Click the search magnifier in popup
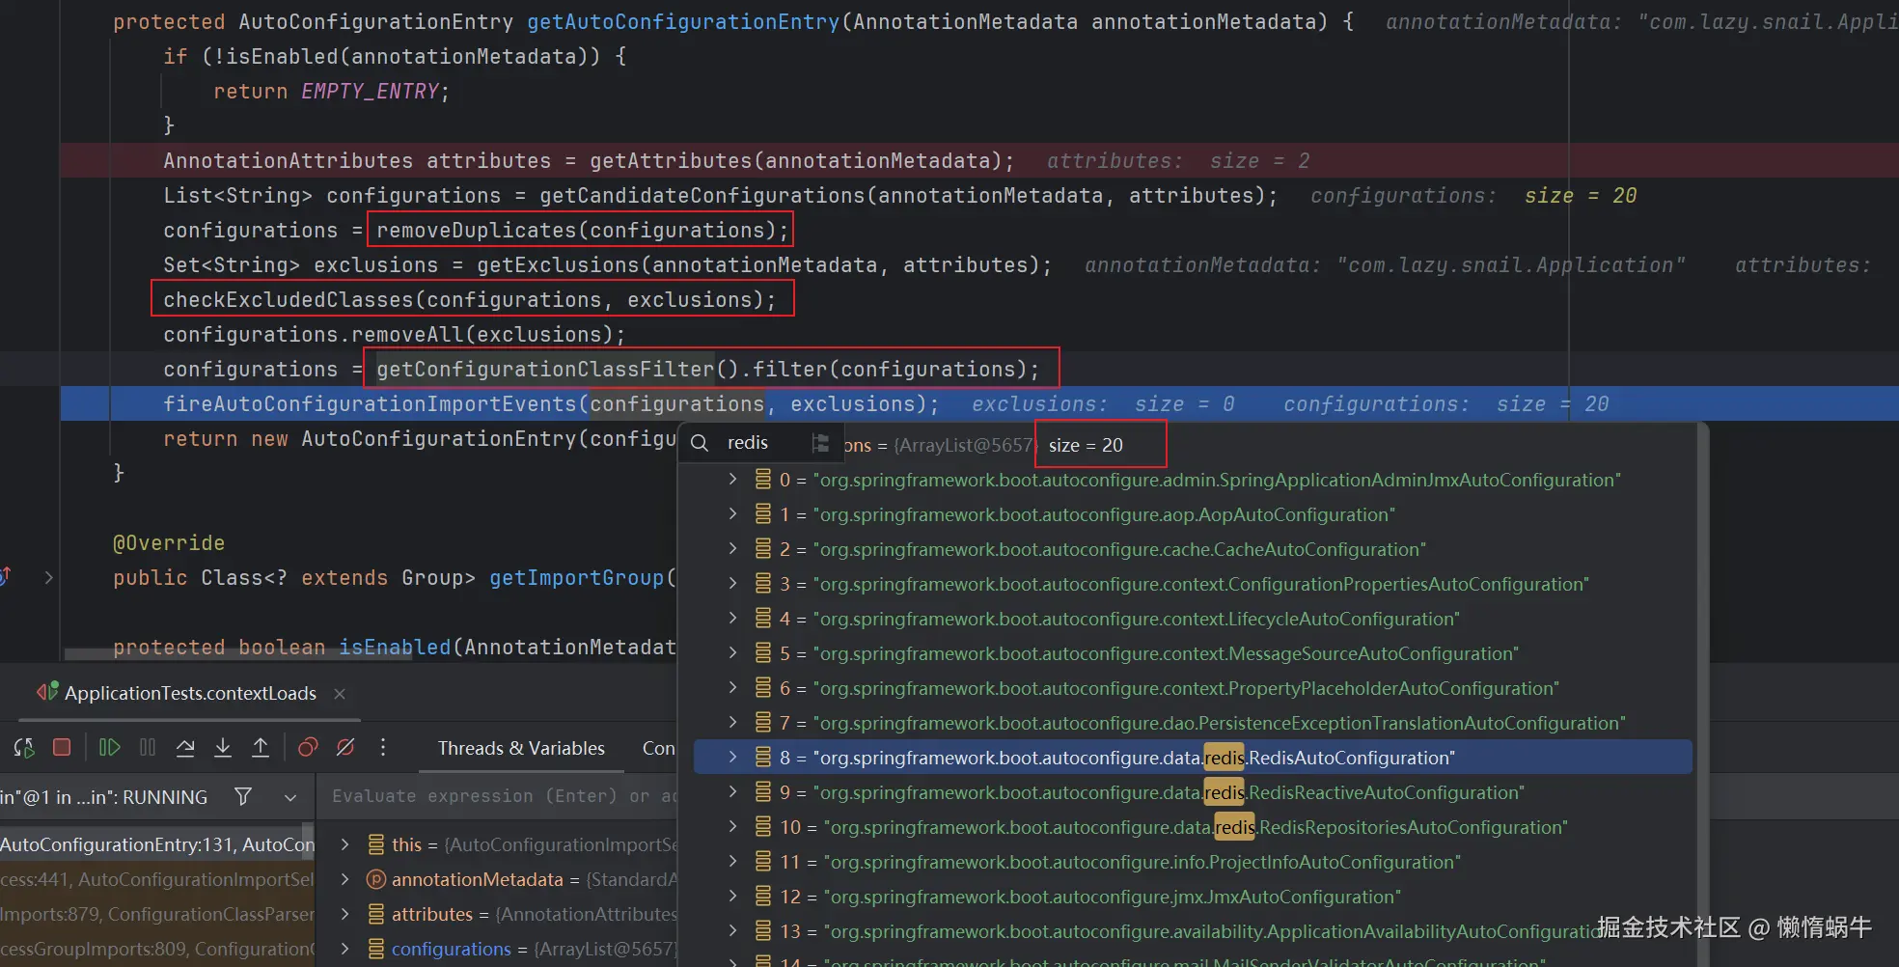The height and width of the screenshot is (967, 1899). click(x=700, y=443)
